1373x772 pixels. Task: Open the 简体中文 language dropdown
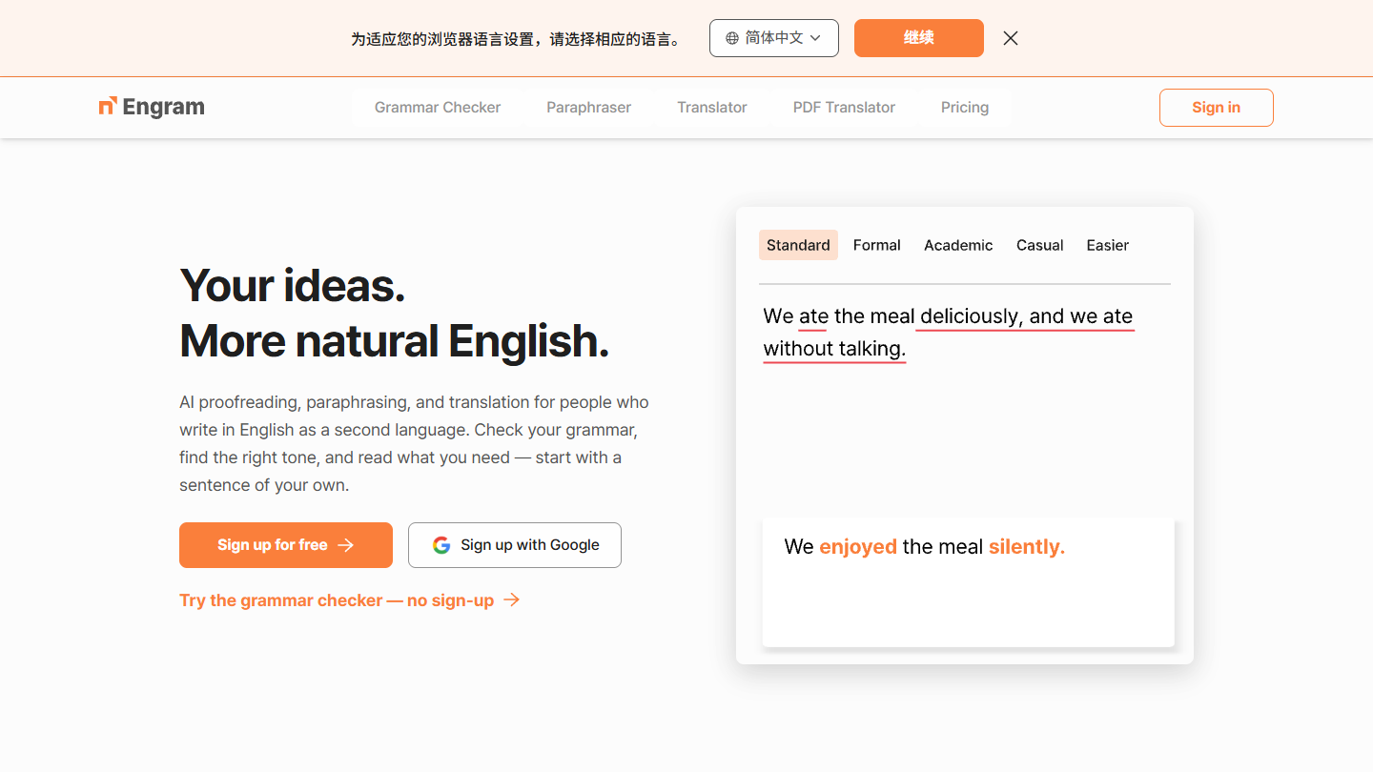coord(774,38)
